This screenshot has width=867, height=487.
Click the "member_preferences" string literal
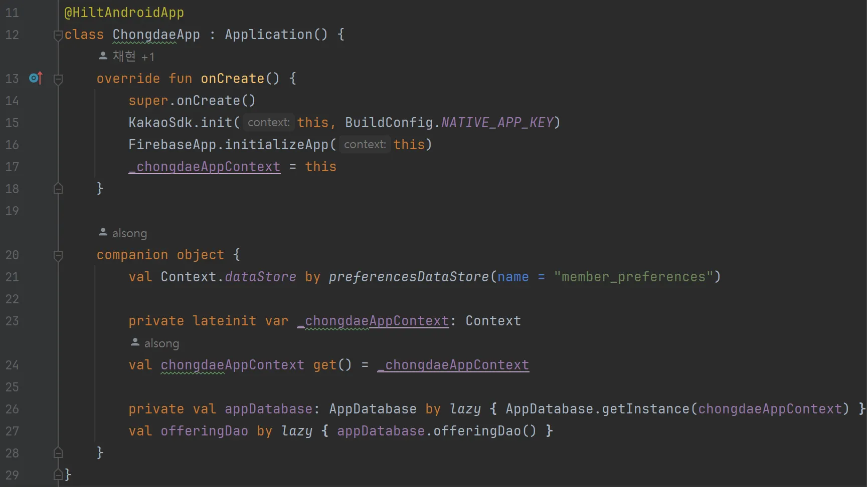coord(634,277)
